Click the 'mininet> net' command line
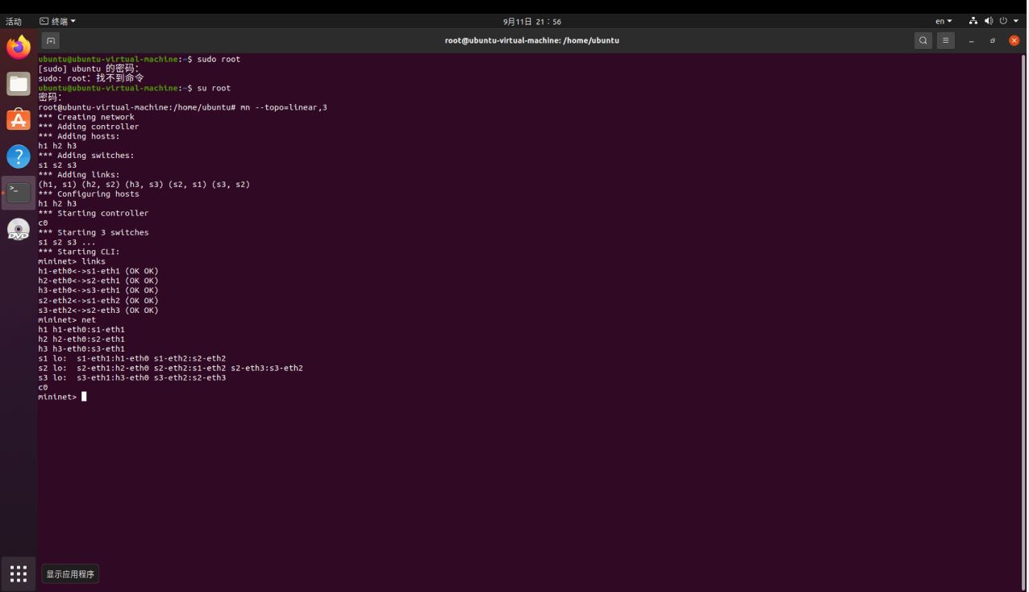Image resolution: width=1029 pixels, height=592 pixels. pyautogui.click(x=67, y=319)
